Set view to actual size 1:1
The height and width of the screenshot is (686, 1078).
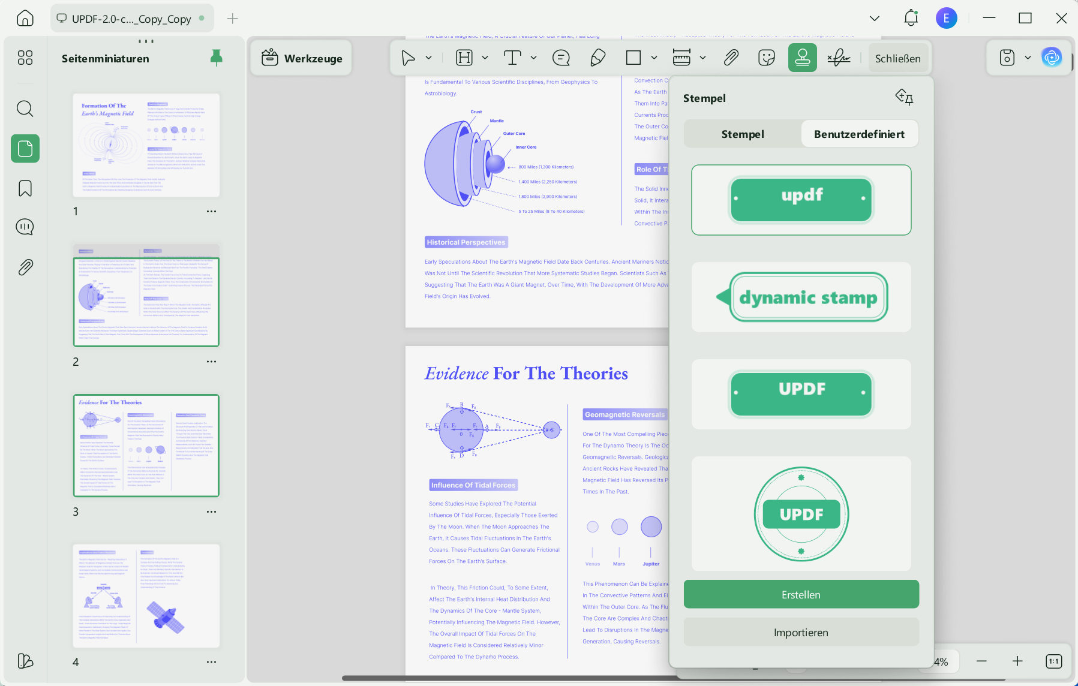coord(1053,661)
